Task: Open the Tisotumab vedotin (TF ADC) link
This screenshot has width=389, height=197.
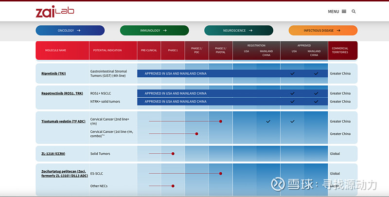Action: tap(63, 121)
